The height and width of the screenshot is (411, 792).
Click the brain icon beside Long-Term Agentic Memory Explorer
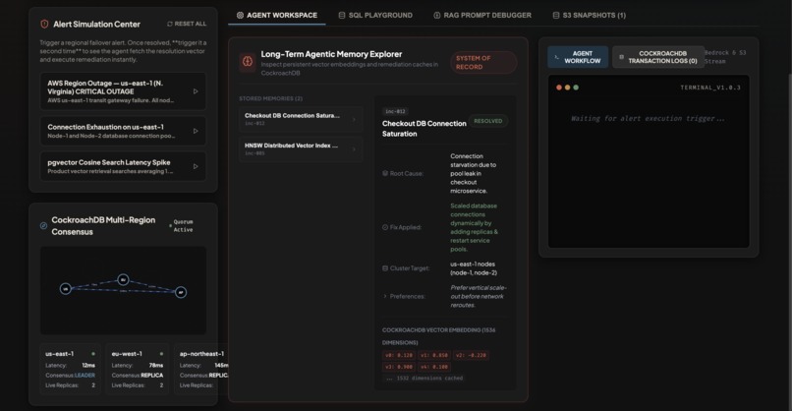pos(248,62)
